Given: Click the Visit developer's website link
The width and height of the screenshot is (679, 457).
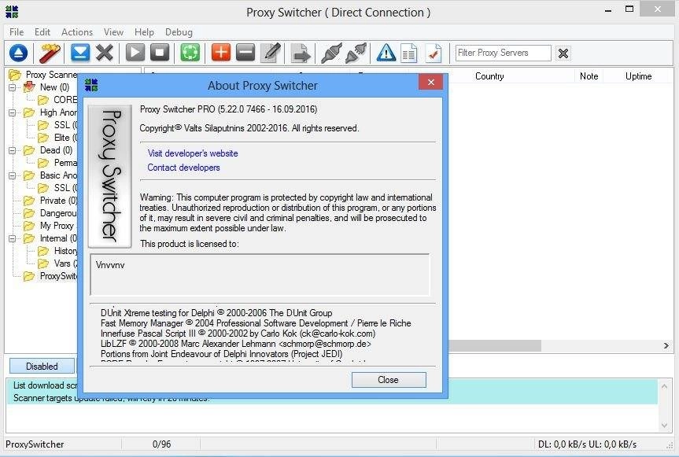Looking at the screenshot, I should pyautogui.click(x=193, y=153).
